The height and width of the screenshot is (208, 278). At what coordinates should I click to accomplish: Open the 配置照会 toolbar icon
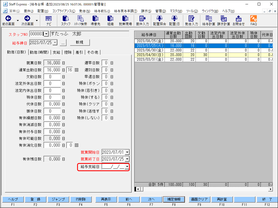pos(159,21)
